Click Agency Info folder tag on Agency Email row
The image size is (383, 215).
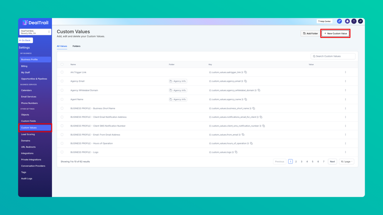click(x=178, y=81)
